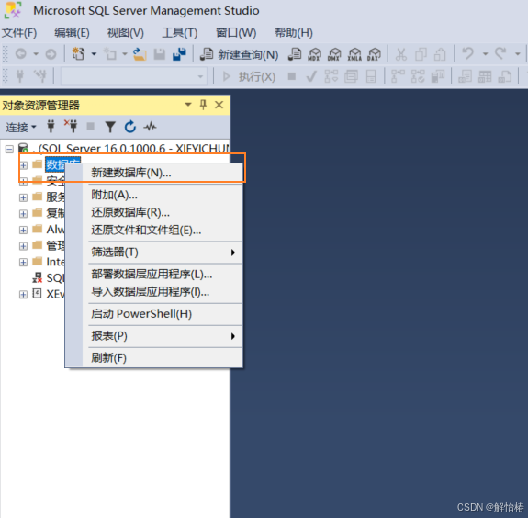
Task: Choose 新建数据库(N)... from context menu
Action: pyautogui.click(x=154, y=173)
